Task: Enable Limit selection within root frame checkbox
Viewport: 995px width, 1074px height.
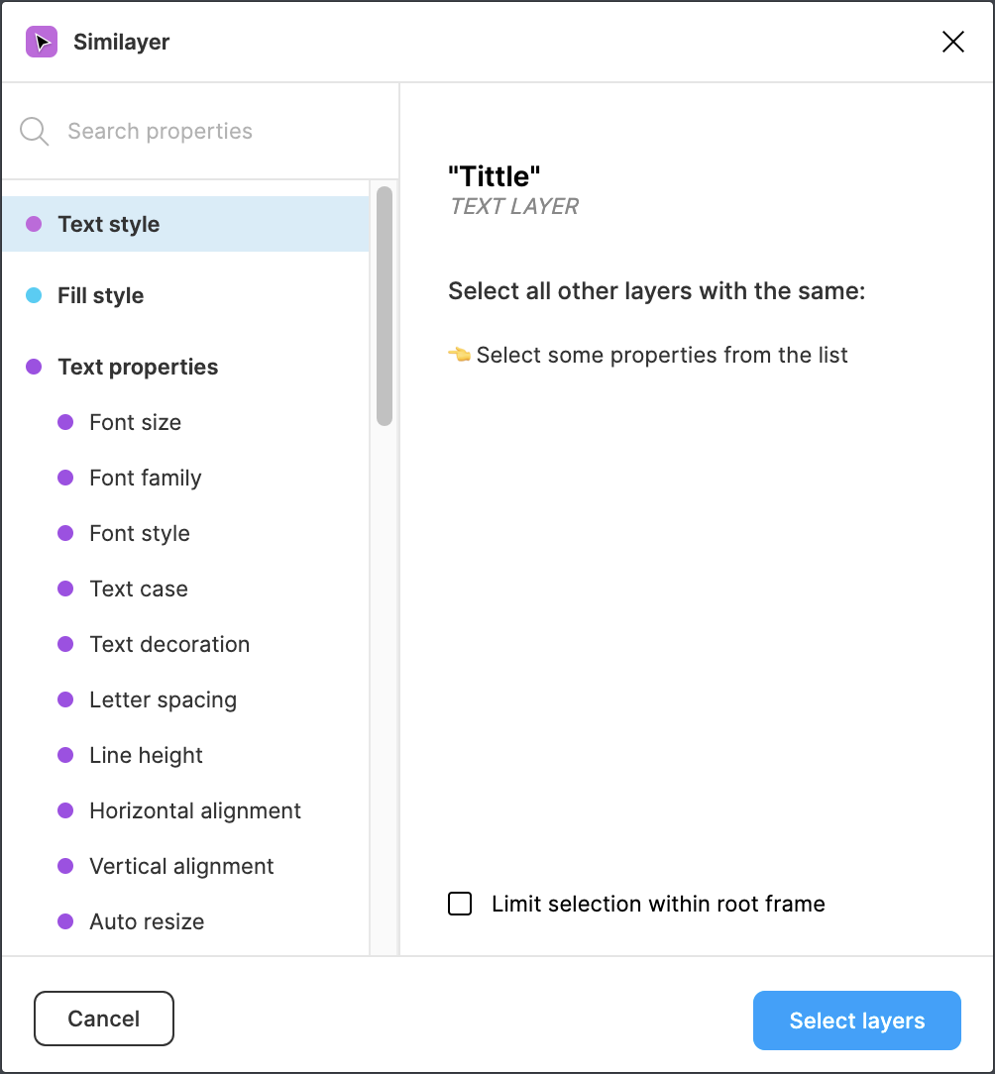Action: 460,904
